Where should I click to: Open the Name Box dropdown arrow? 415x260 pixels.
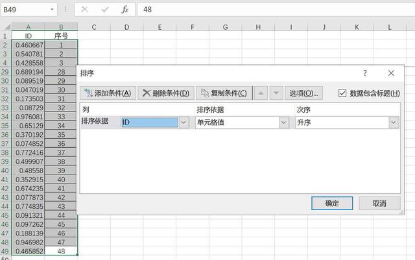52,10
